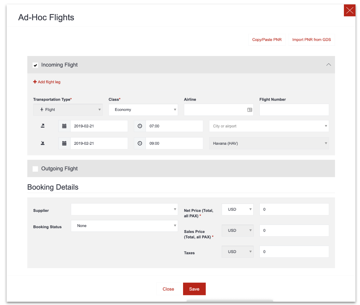Click the arrival date field next to 09:00
360x305 pixels.
tap(99, 143)
